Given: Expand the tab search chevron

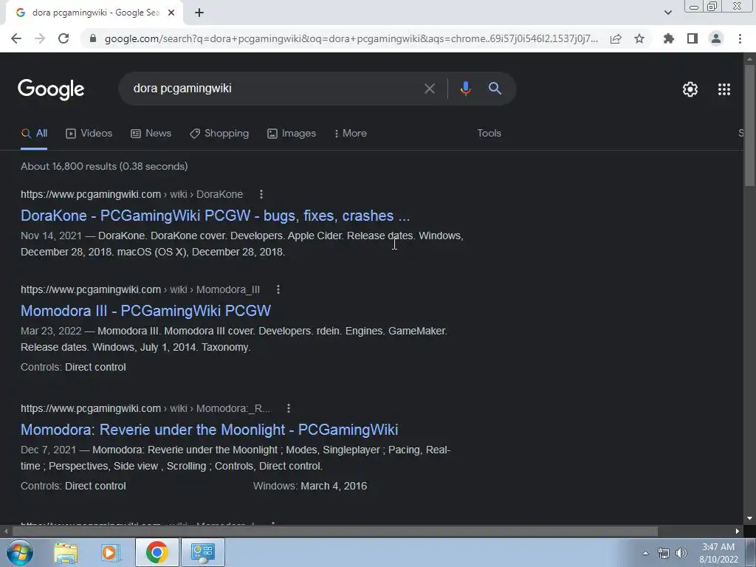Looking at the screenshot, I should coord(667,13).
